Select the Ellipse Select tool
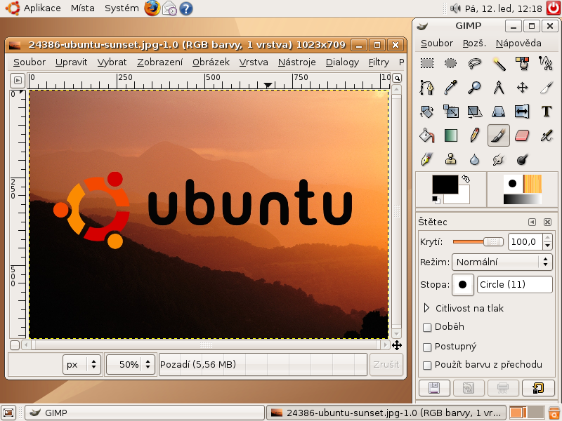The width and height of the screenshot is (562, 421). pyautogui.click(x=450, y=64)
